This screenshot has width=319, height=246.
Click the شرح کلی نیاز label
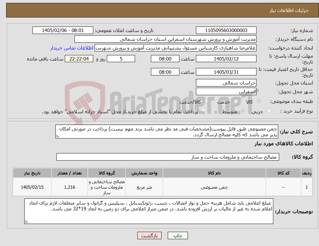click(296, 132)
